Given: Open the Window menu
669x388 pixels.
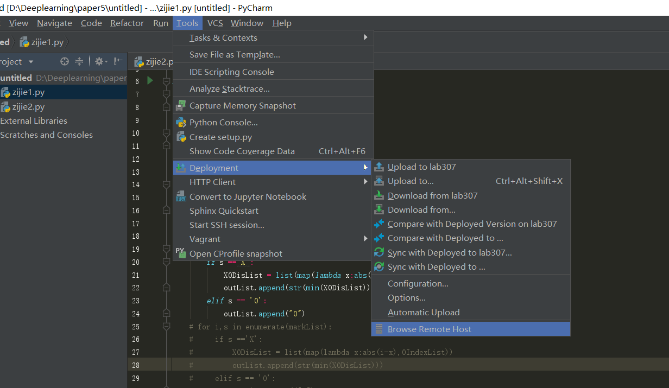Looking at the screenshot, I should coord(247,23).
